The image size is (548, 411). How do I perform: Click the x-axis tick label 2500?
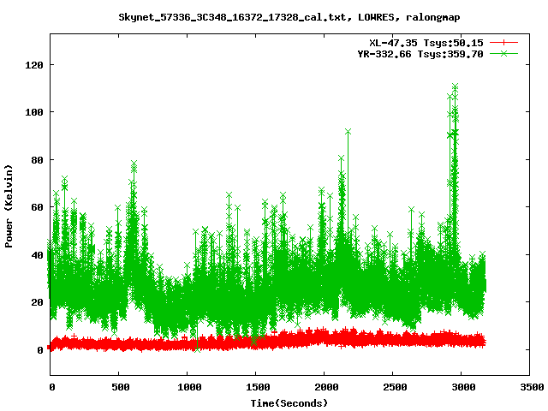tap(395, 387)
